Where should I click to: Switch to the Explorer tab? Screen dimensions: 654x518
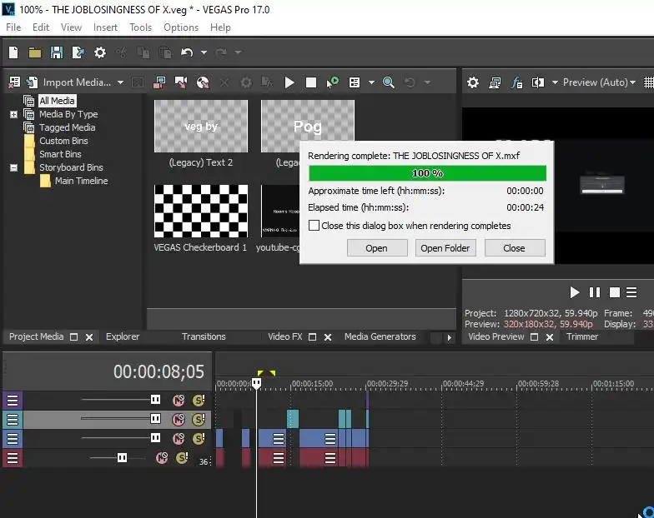[123, 336]
